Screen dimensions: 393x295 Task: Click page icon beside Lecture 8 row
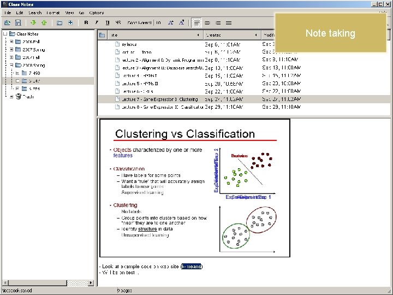(x=117, y=107)
